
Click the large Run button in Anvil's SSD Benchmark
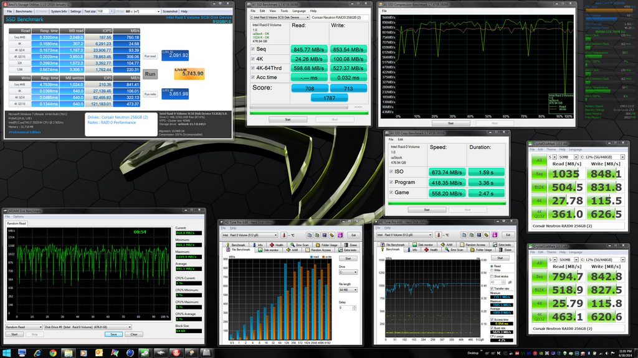pyautogui.click(x=150, y=74)
